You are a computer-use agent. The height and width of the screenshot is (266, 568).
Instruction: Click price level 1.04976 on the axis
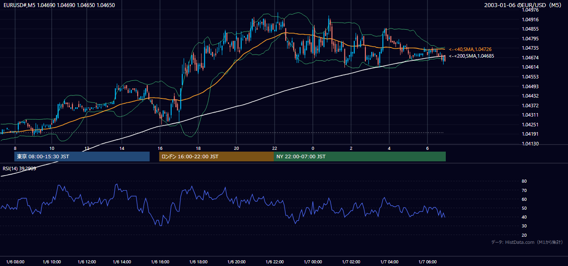pos(531,10)
